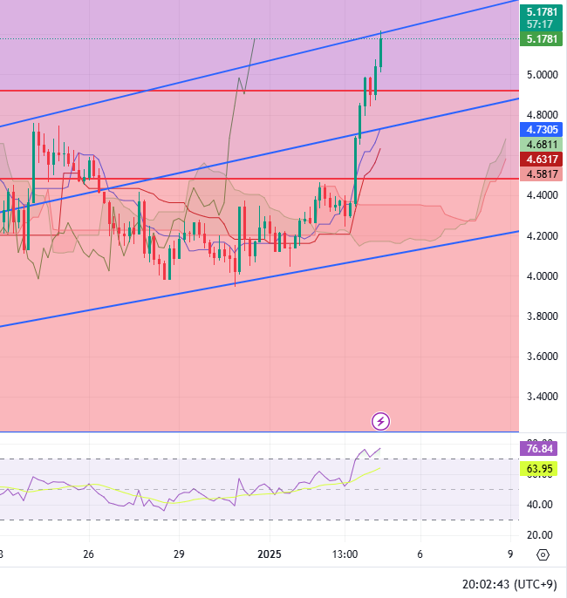Click the current price label 5.1781 with countdown

coord(541,18)
